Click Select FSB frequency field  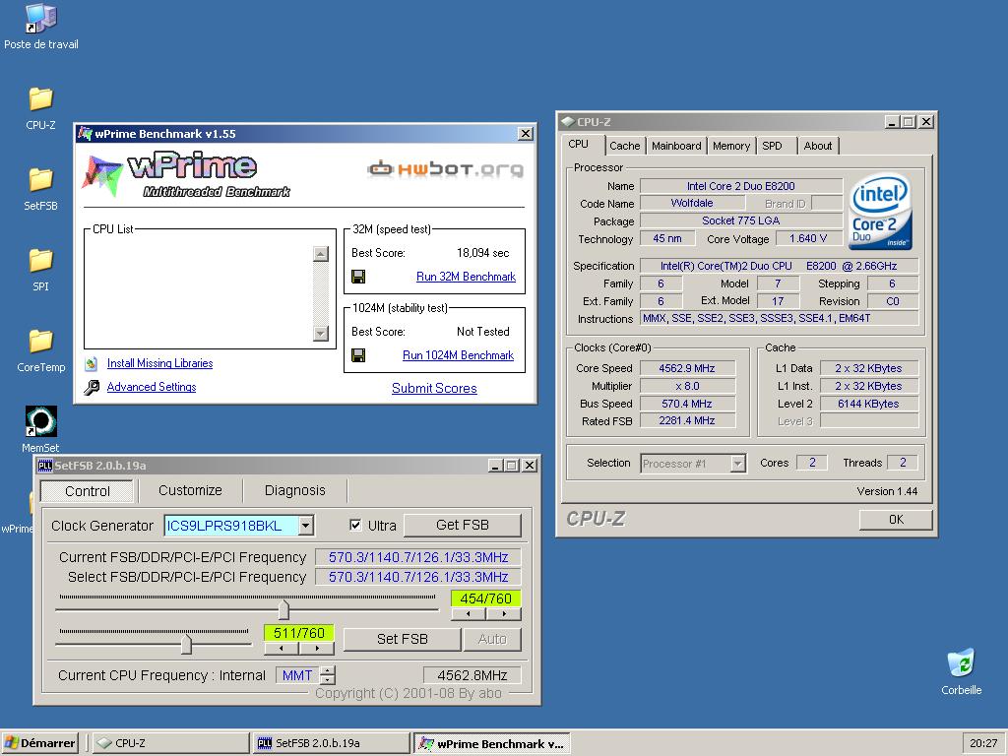(417, 577)
